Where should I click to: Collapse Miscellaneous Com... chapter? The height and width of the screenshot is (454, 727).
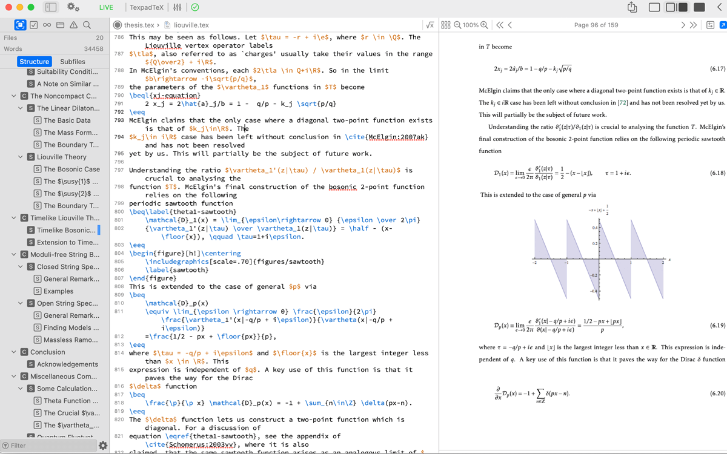(13, 377)
